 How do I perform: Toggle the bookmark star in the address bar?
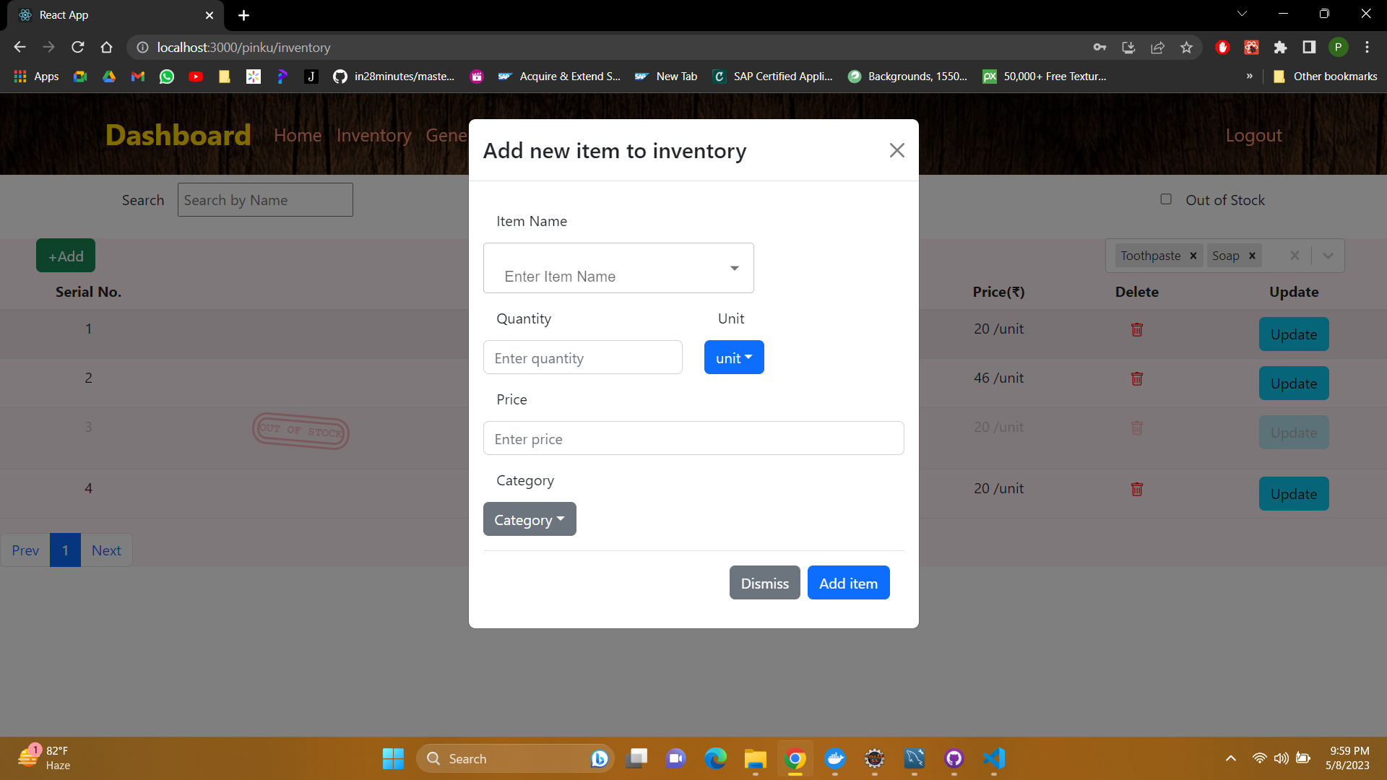tap(1186, 47)
